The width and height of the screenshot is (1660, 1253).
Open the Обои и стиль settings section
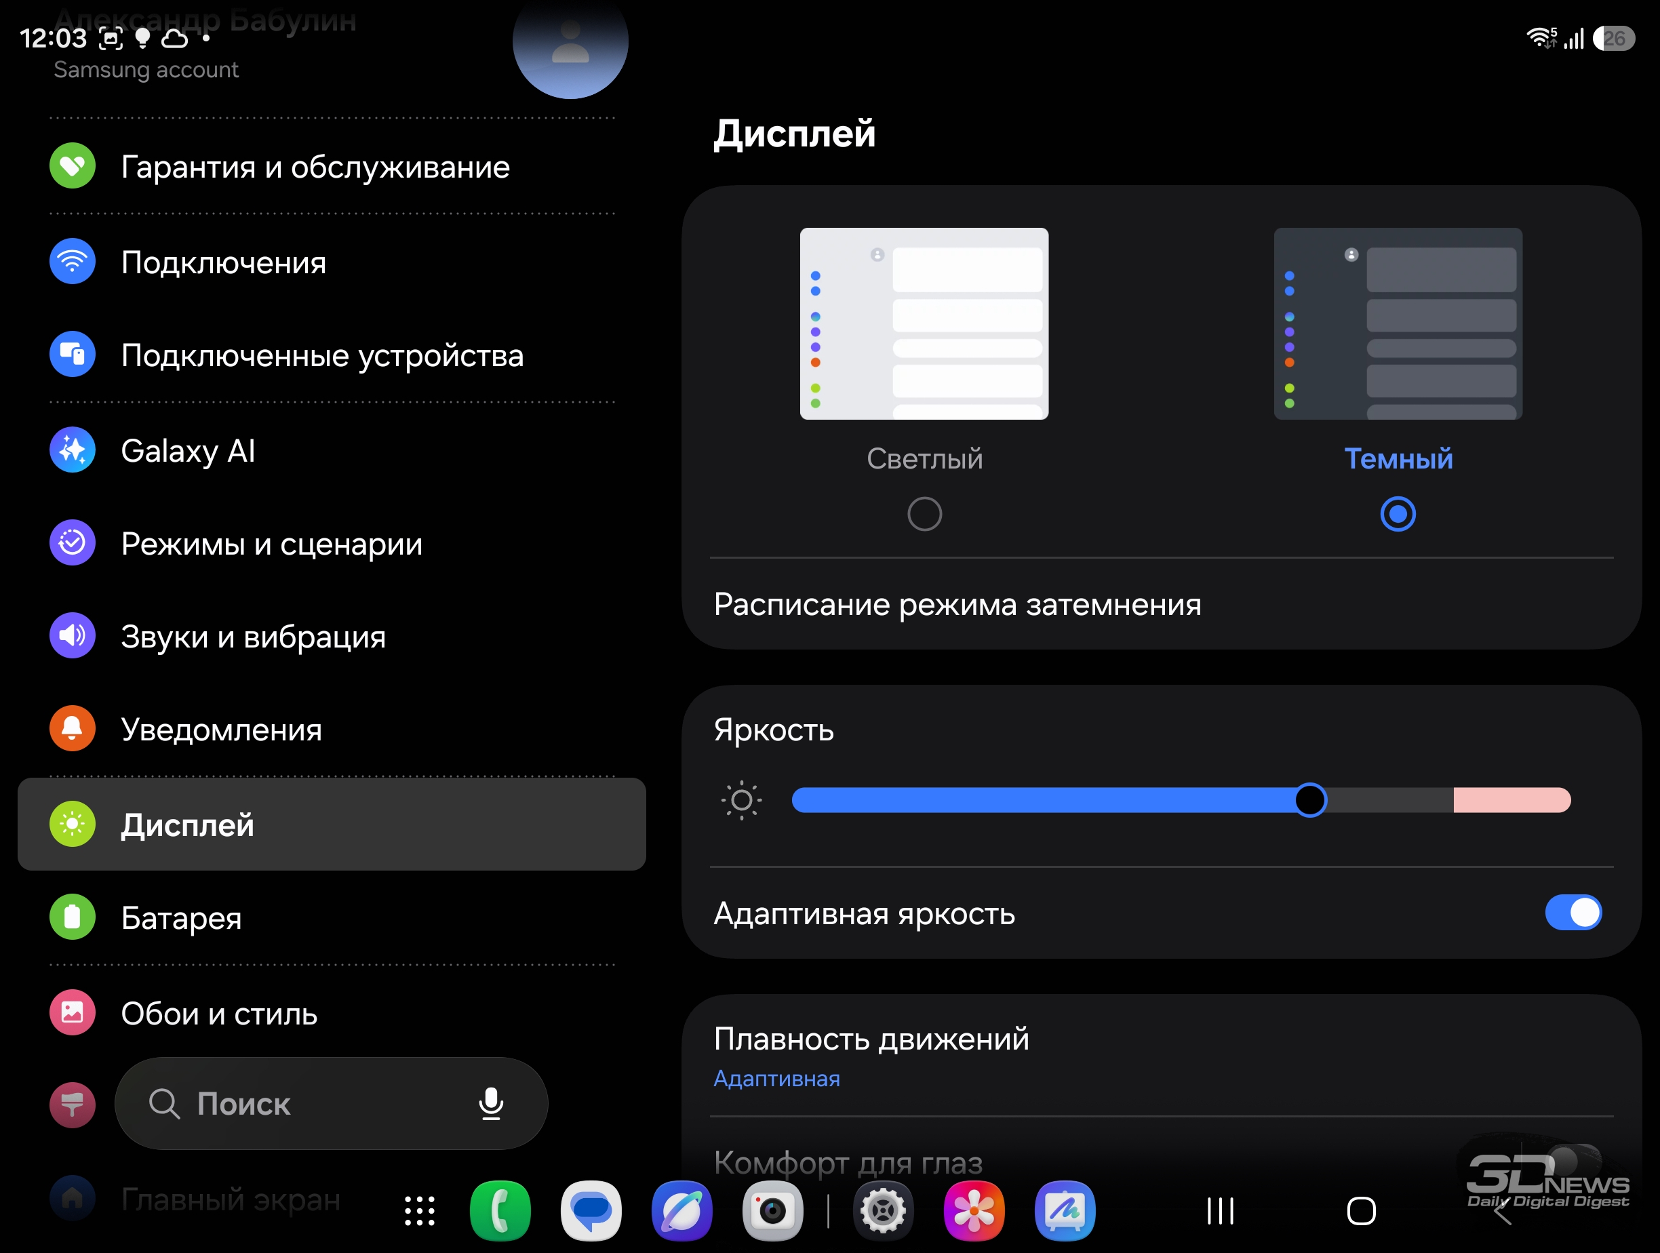coord(332,1013)
